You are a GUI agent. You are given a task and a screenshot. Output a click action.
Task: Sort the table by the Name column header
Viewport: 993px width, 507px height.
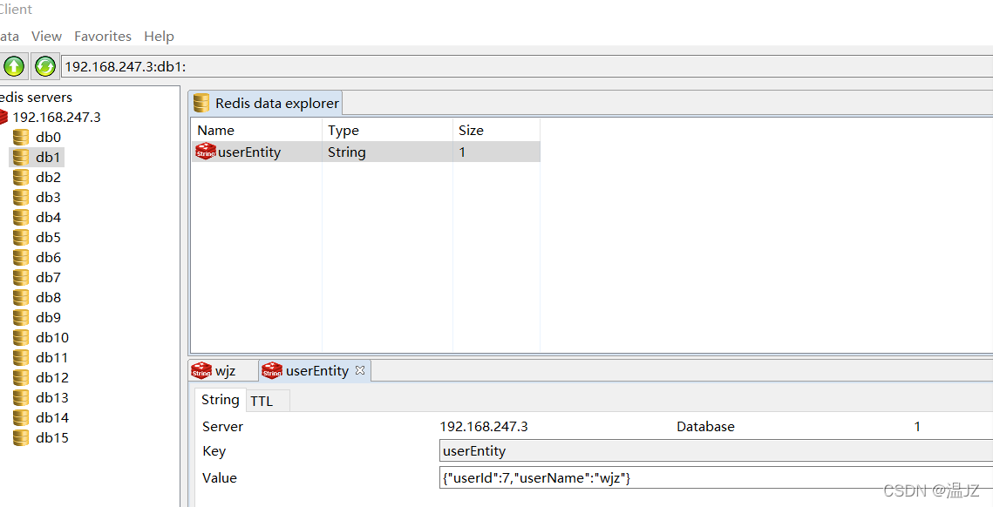256,131
